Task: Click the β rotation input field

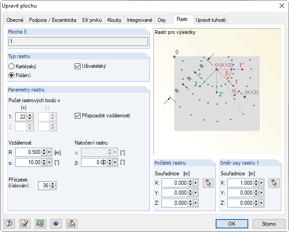Action: point(94,162)
